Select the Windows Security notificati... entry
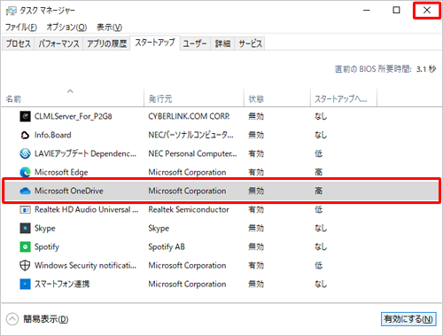443x336 pixels. pyautogui.click(x=85, y=265)
